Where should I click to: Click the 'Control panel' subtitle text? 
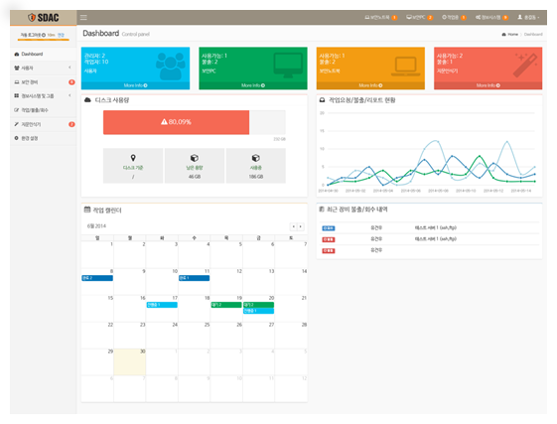click(x=136, y=35)
